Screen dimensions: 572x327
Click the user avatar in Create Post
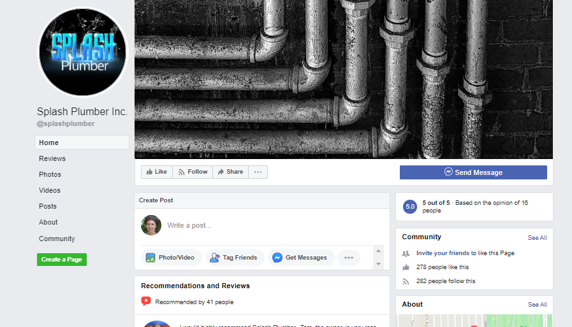(x=151, y=225)
